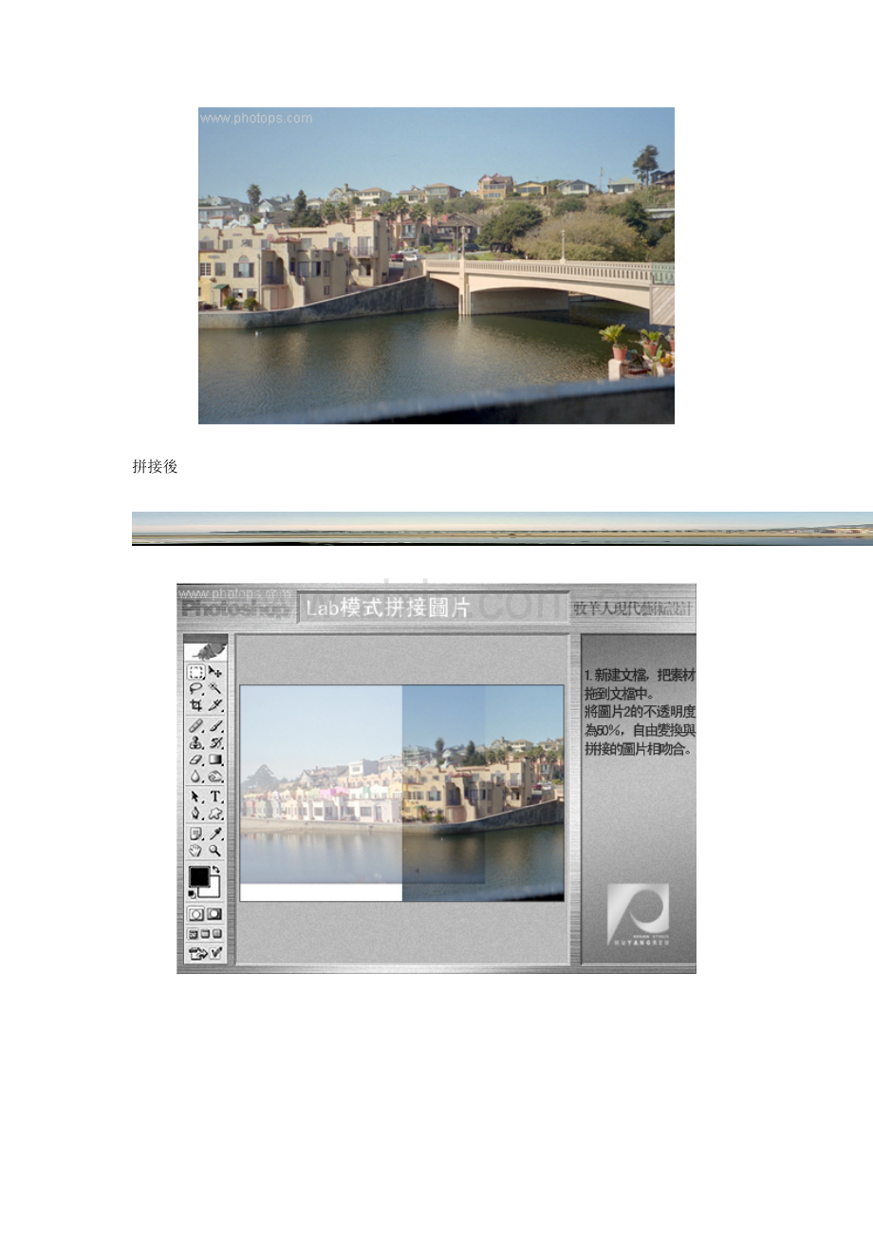Swap foreground and background colors

pyautogui.click(x=215, y=870)
